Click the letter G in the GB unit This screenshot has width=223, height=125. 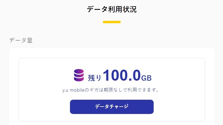click(144, 78)
